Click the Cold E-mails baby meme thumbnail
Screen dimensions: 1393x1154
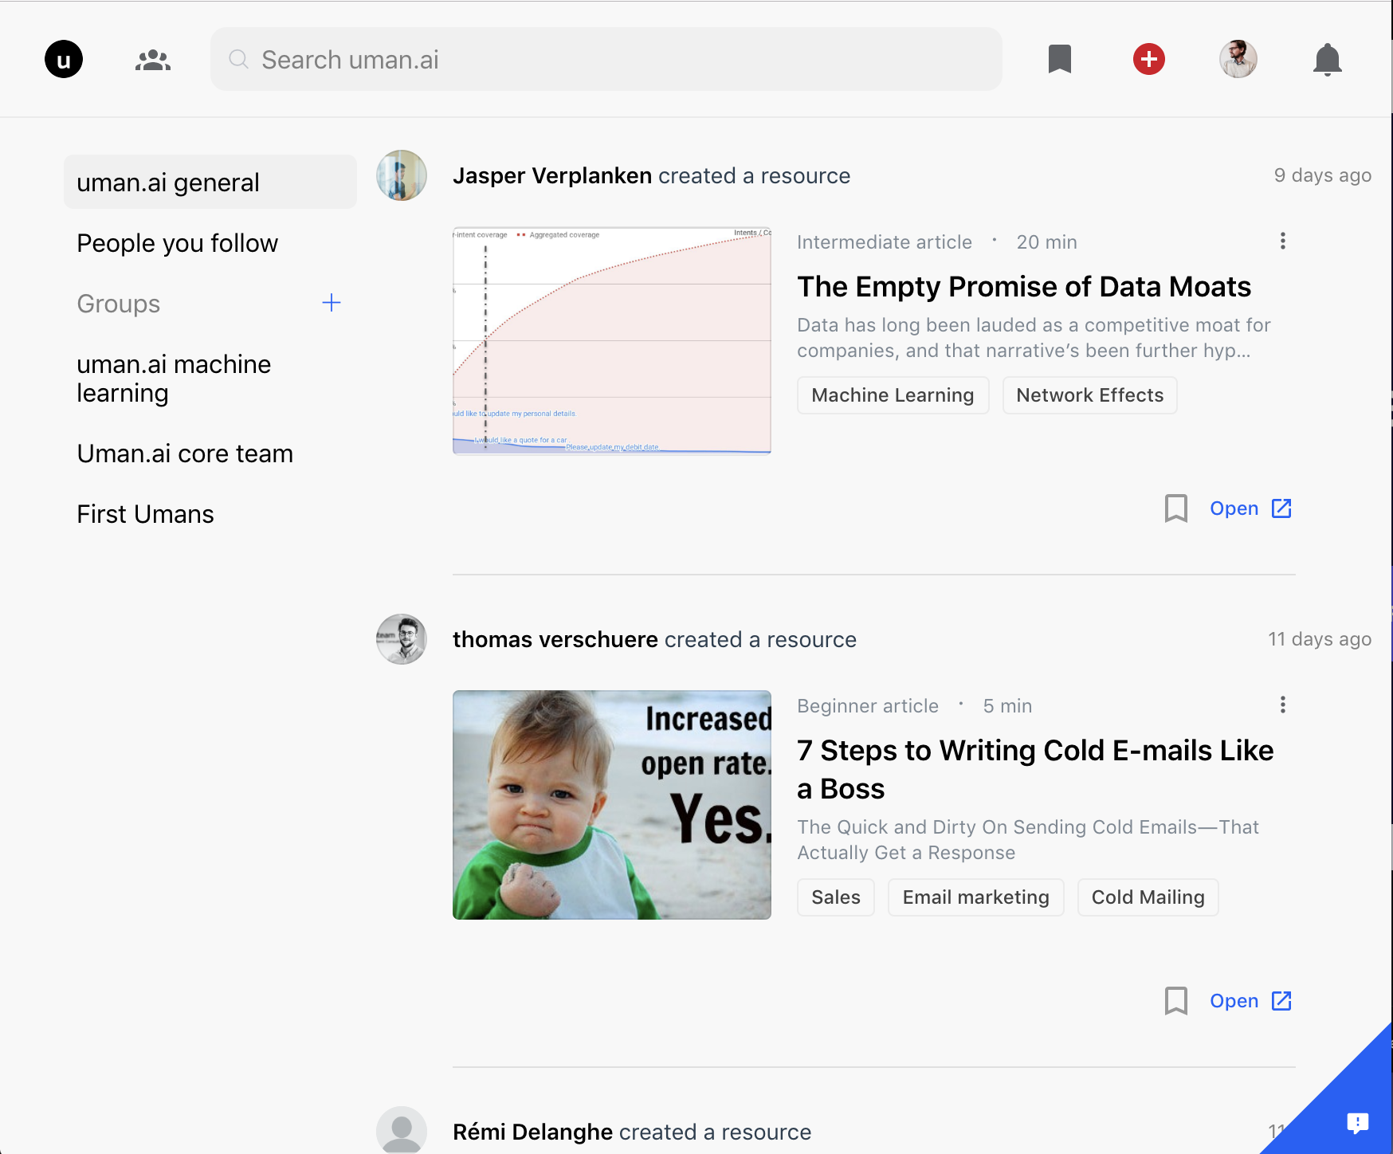pos(612,805)
